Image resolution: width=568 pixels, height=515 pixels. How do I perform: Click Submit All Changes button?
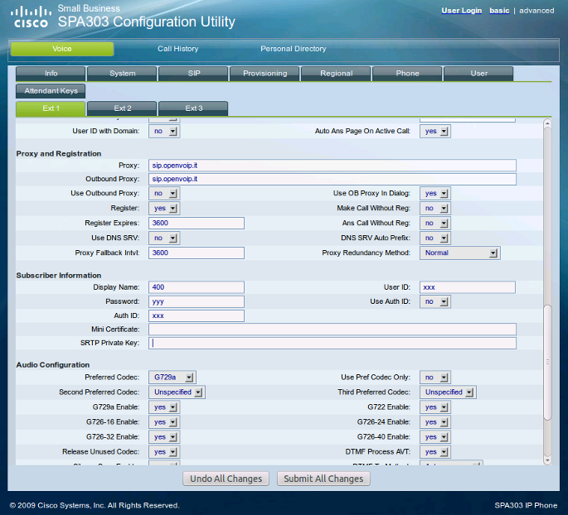point(323,479)
